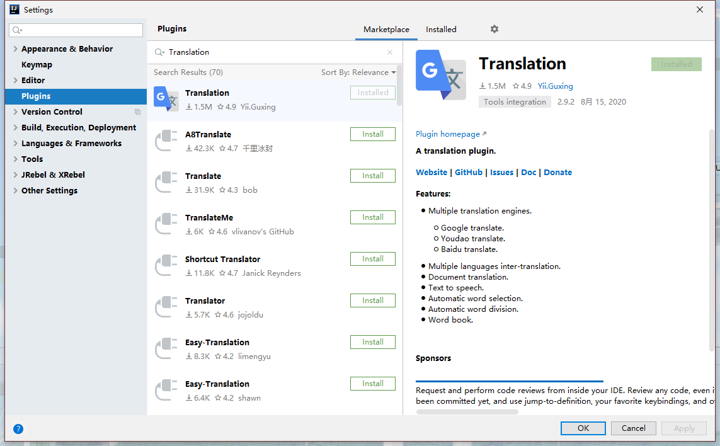This screenshot has width=720, height=446.
Task: Open the Sort By Relevance dropdown
Action: click(x=358, y=72)
